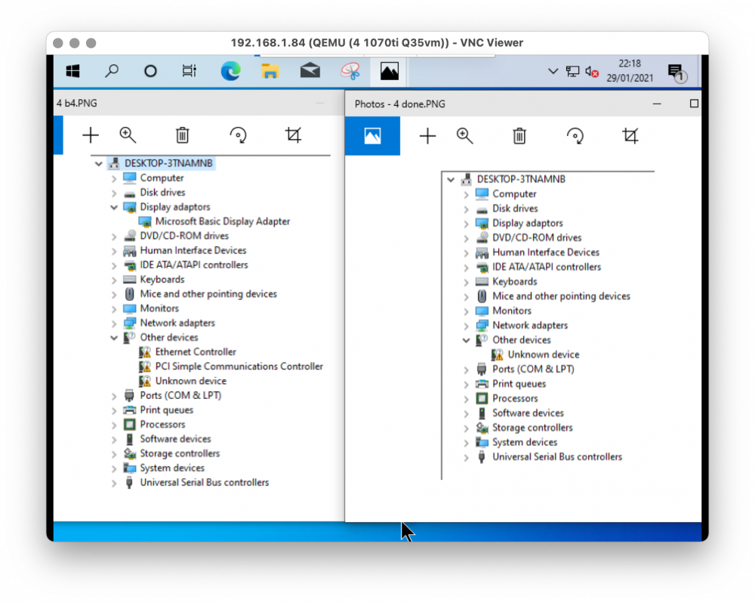
Task: Open File Explorer from taskbar
Action: (x=270, y=71)
